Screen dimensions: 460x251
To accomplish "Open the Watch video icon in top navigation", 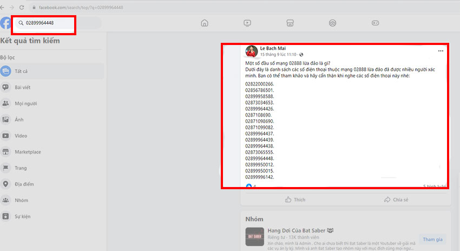I will point(247,23).
